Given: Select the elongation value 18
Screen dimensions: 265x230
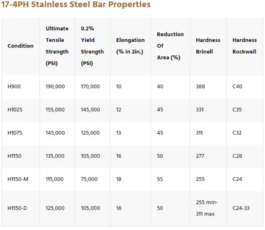Looking at the screenshot, I should coord(119,179).
